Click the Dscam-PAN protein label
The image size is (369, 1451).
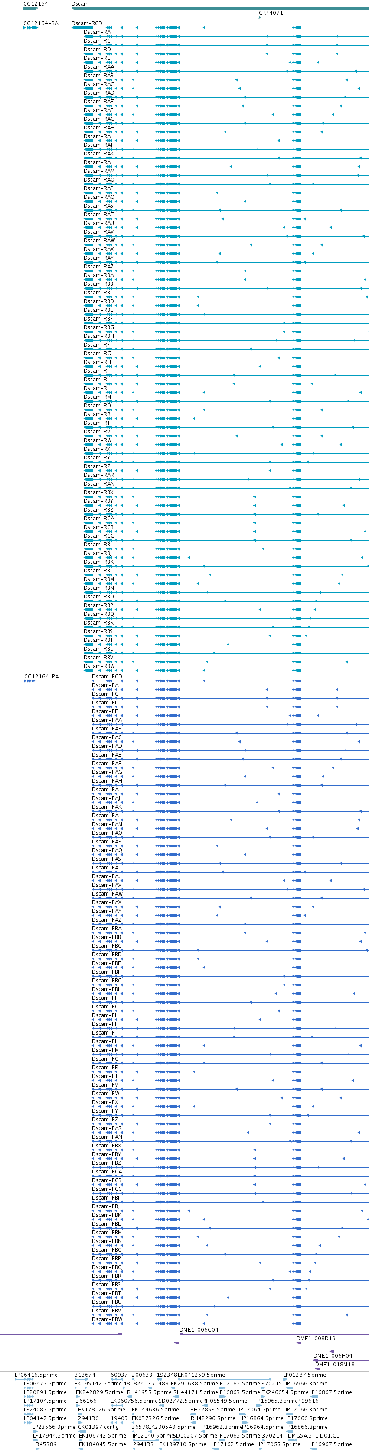pos(107,1137)
